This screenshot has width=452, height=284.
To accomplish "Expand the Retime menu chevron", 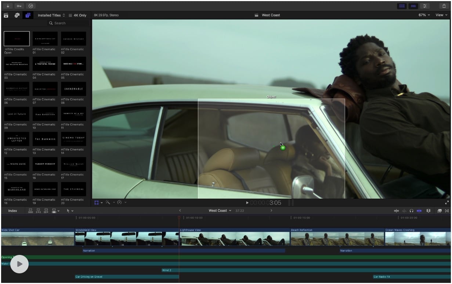I will click(126, 202).
